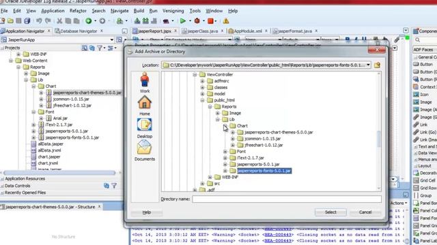This screenshot has height=245, width=437.
Task: Expand the Font folder in dialog tree
Action: coord(225,151)
